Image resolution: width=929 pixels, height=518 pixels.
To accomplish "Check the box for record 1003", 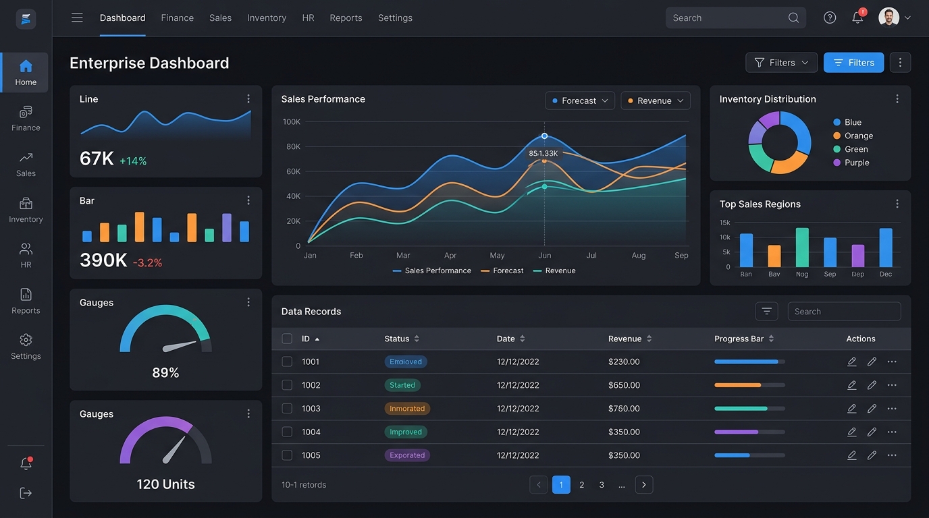I will click(x=287, y=408).
